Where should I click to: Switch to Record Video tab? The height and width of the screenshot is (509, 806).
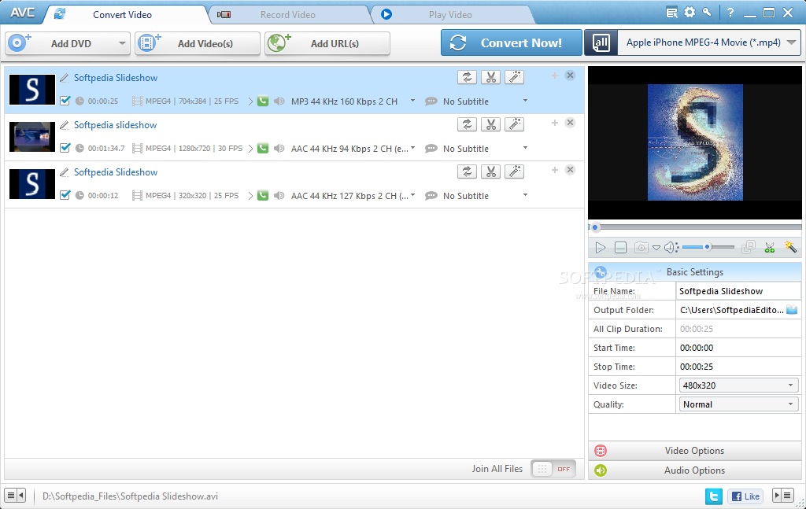pos(288,15)
